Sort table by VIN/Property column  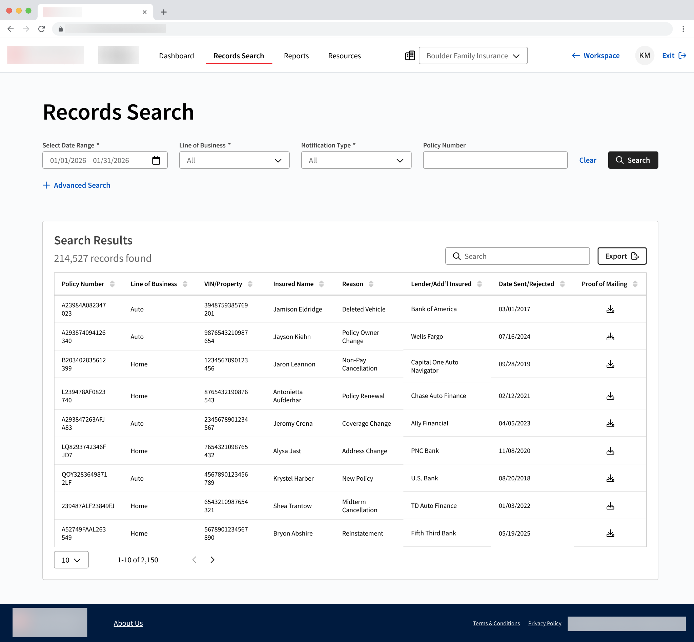point(250,284)
